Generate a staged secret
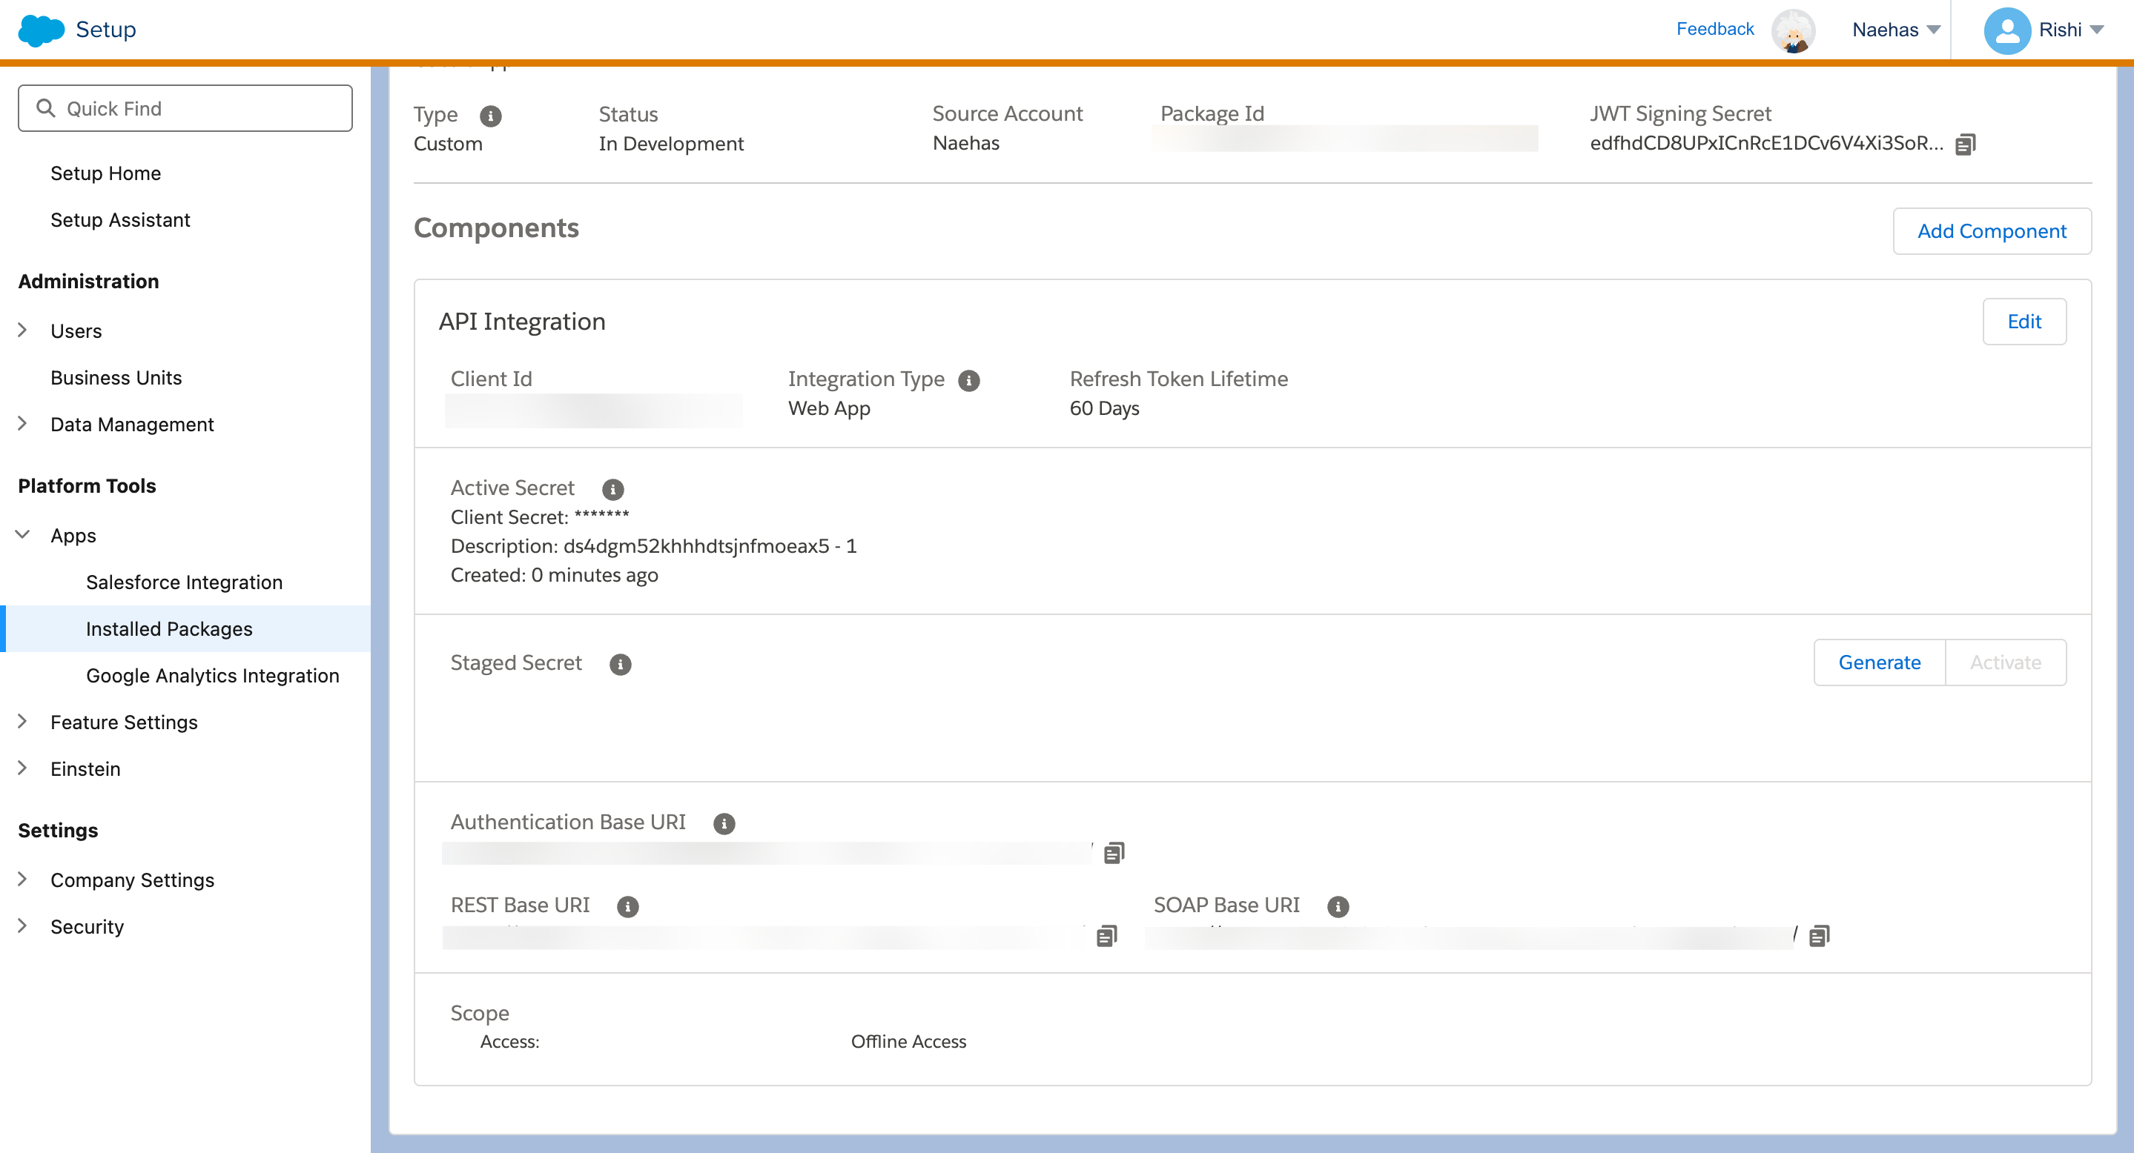The height and width of the screenshot is (1153, 2134). 1878,662
